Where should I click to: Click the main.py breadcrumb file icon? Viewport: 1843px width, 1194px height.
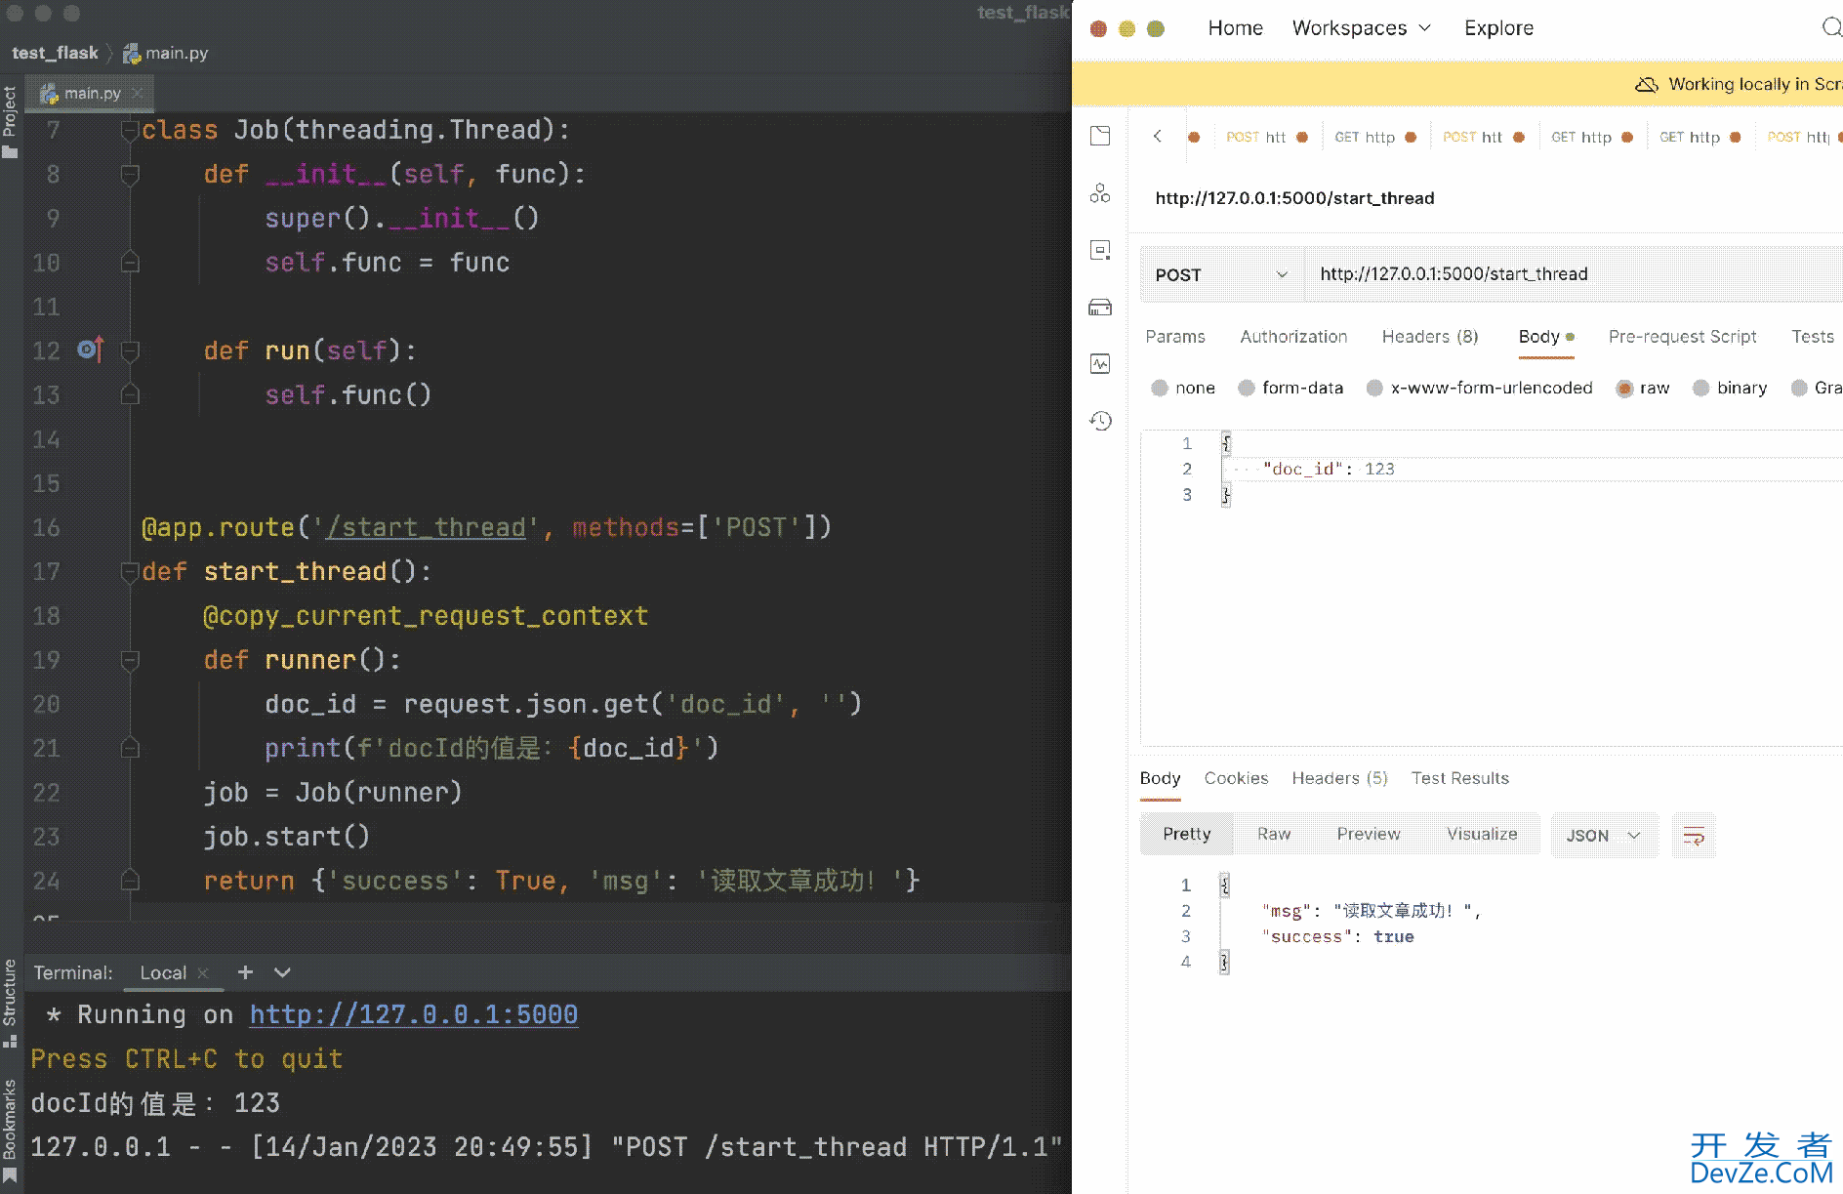point(132,54)
